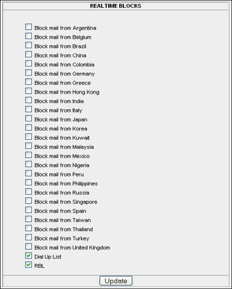Check Block mail from Taiwan
232x289 pixels.
pyautogui.click(x=28, y=219)
